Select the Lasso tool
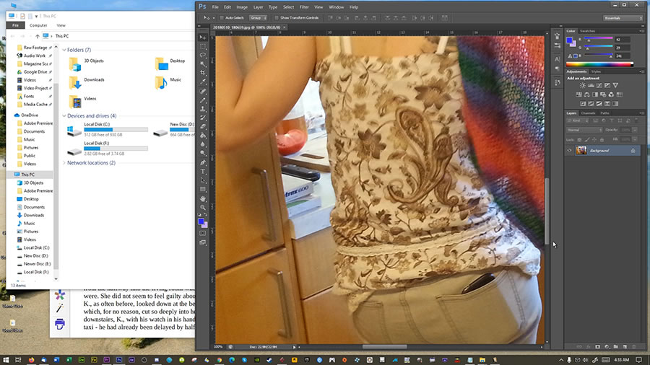The height and width of the screenshot is (365, 650). tap(203, 55)
